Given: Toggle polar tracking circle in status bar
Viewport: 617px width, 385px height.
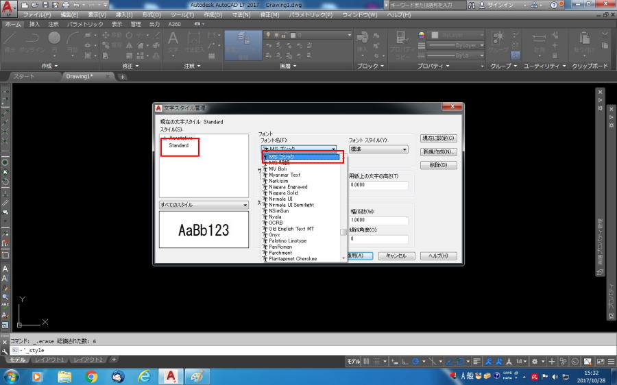Looking at the screenshot, I should (415, 362).
